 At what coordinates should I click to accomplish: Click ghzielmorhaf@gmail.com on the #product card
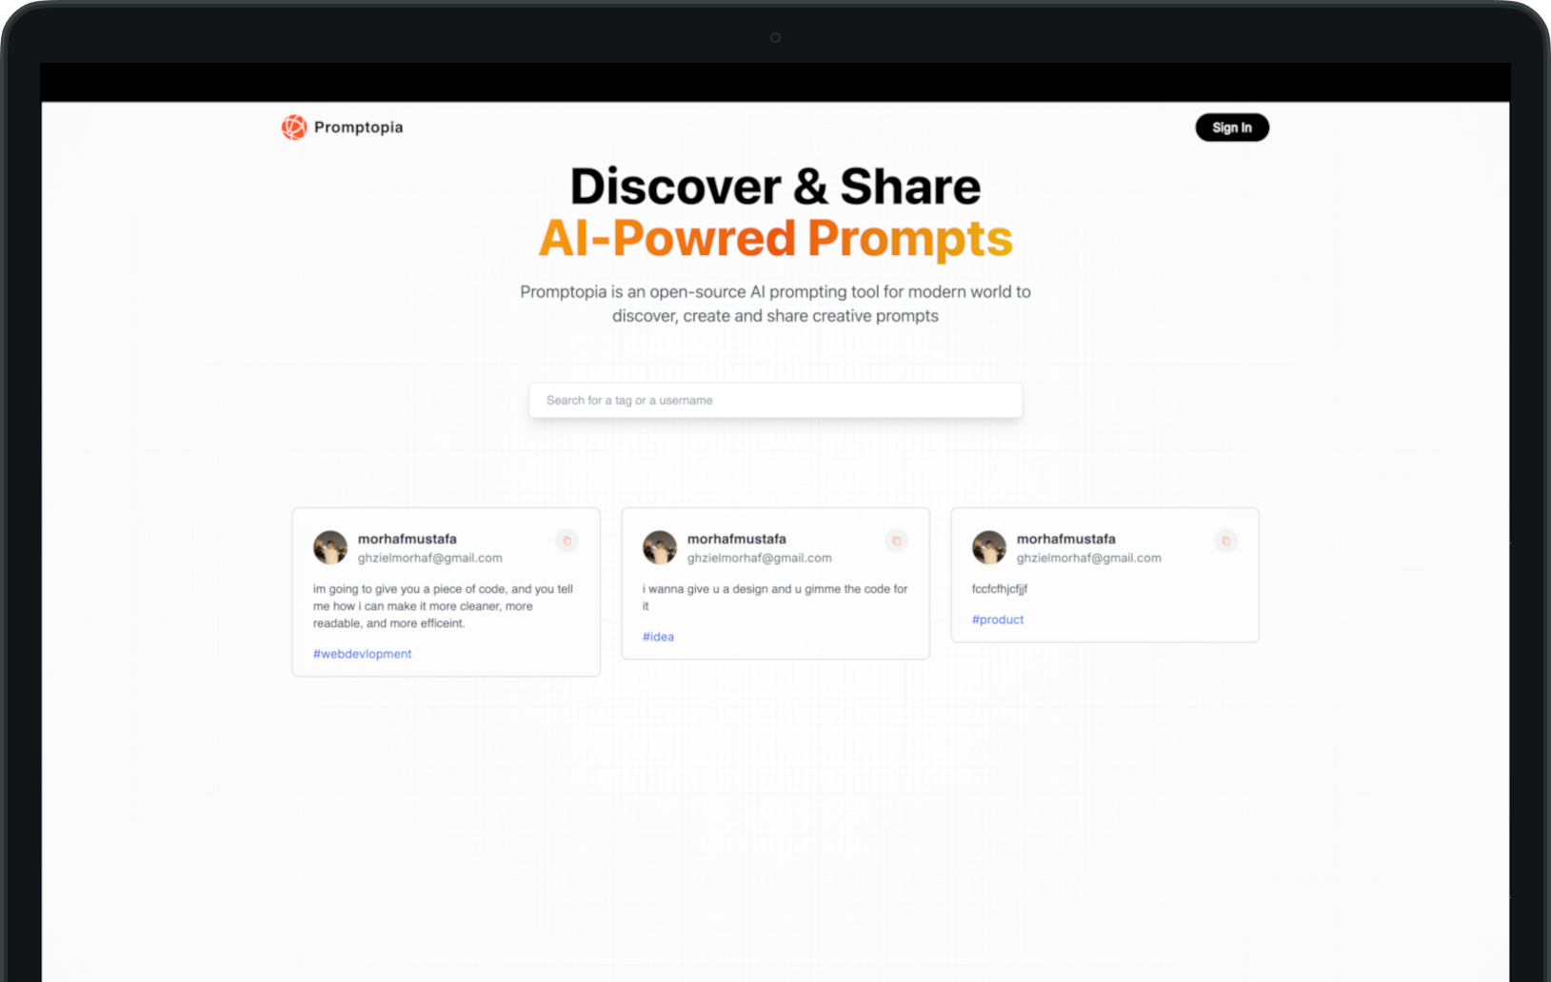[1089, 558]
